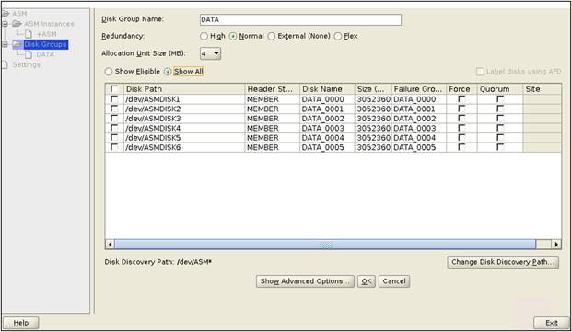Click the ASM Instances folder icon
This screenshot has height=332, width=572.
(x=18, y=24)
